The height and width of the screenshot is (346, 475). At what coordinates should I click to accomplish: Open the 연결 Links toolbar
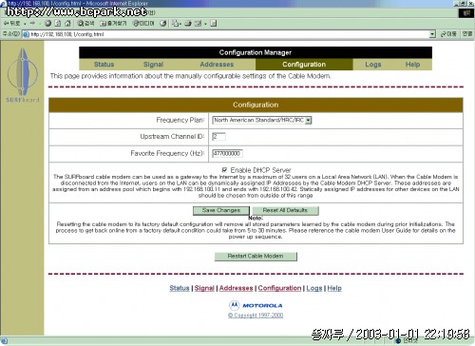coord(467,34)
